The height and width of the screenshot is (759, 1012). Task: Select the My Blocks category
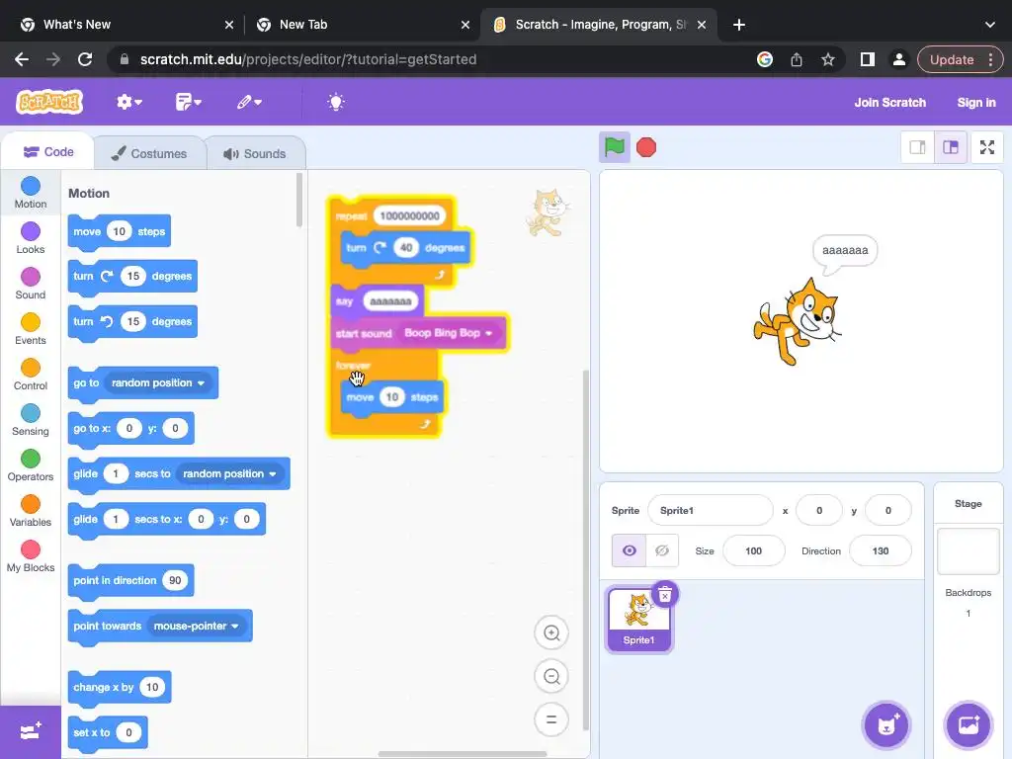pos(31,556)
